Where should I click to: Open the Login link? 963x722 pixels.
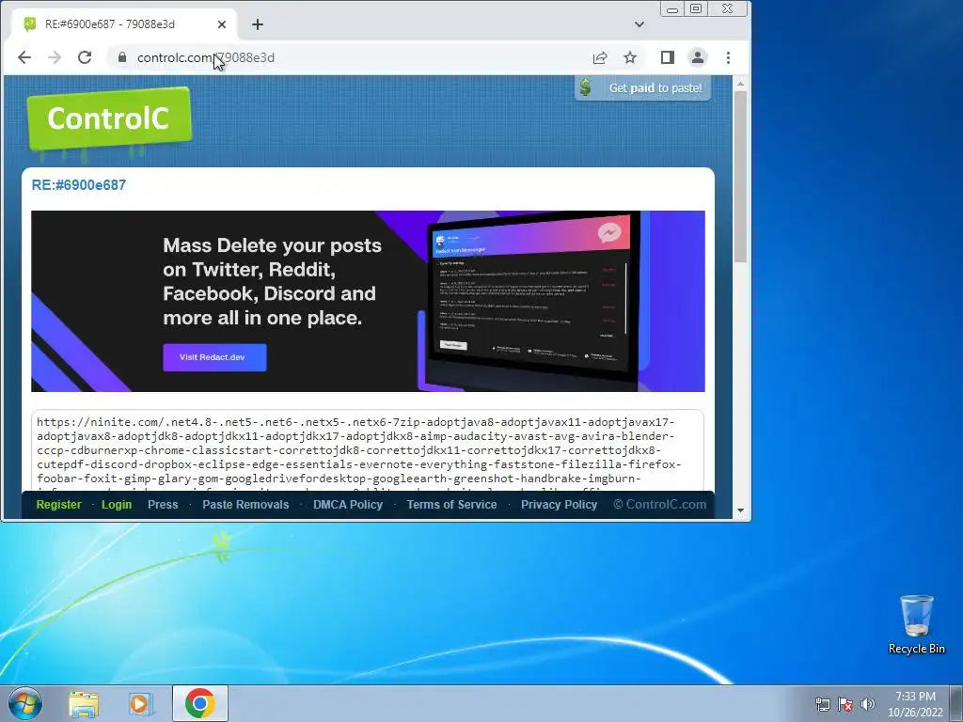[x=117, y=505]
